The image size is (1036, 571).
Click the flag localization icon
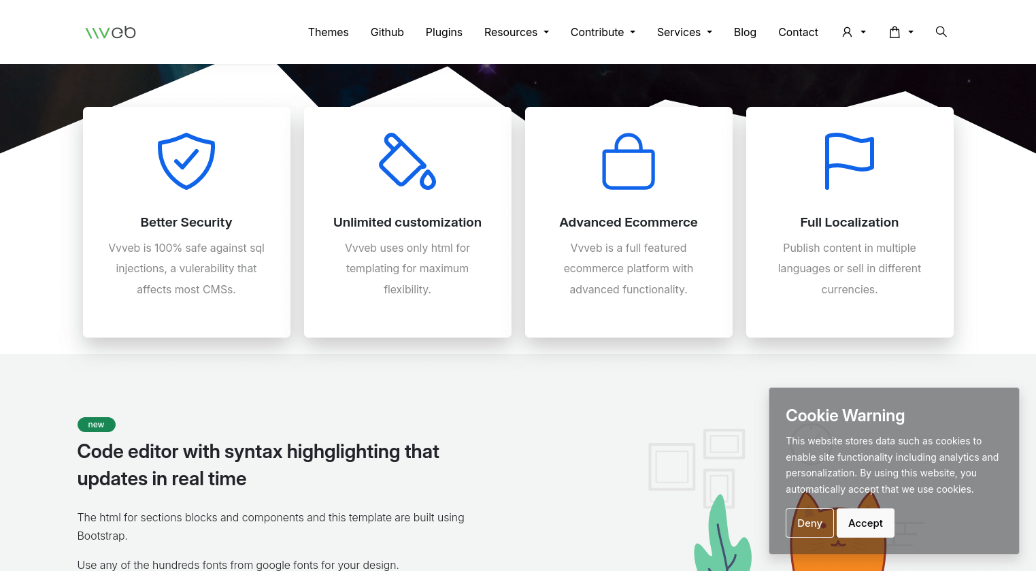tap(850, 161)
